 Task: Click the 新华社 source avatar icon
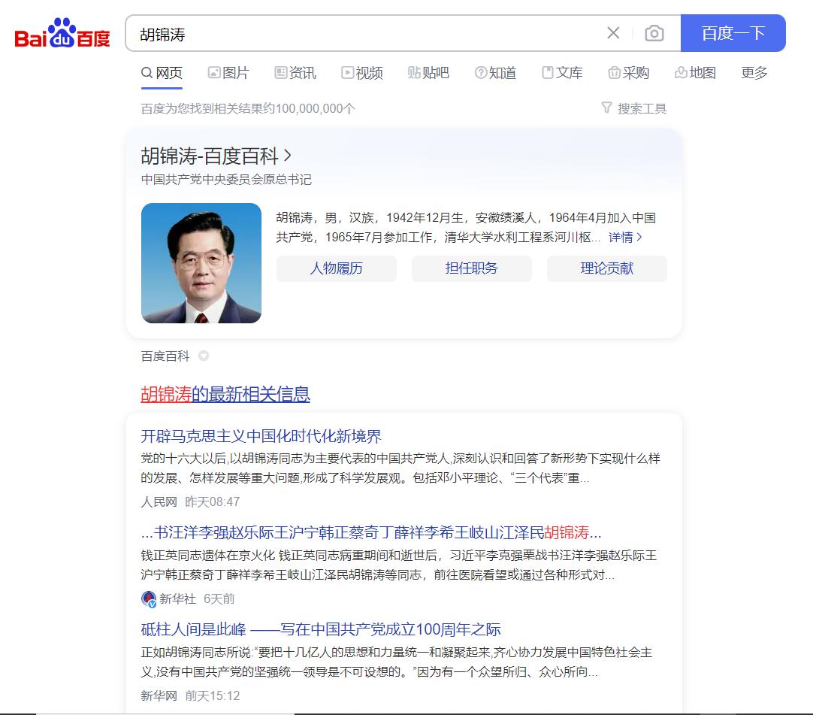149,598
